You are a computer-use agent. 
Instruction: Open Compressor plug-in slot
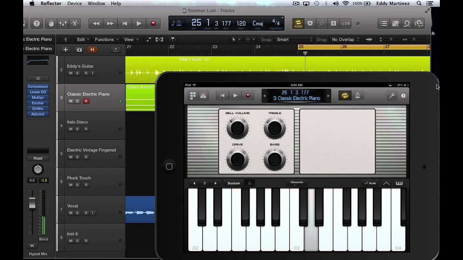click(38, 87)
